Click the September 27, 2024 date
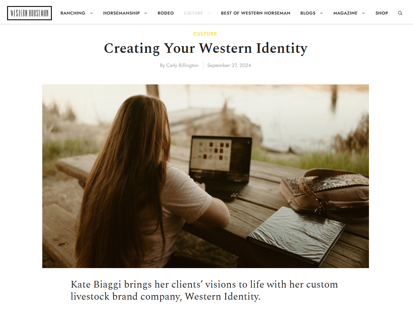This screenshot has width=413, height=311. pos(229,65)
